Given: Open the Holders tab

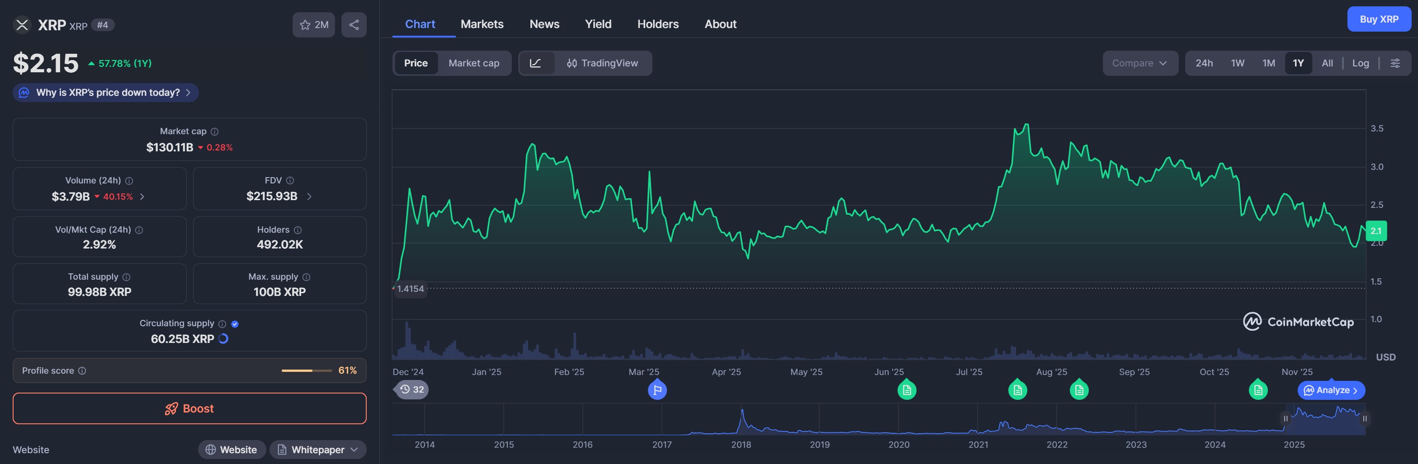Looking at the screenshot, I should click(x=657, y=24).
